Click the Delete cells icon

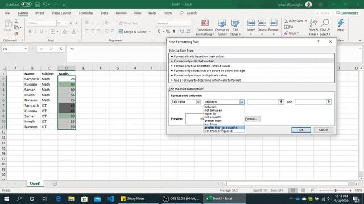tap(262, 23)
